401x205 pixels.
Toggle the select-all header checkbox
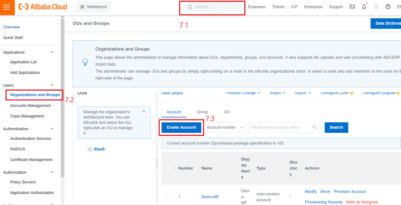click(x=168, y=168)
